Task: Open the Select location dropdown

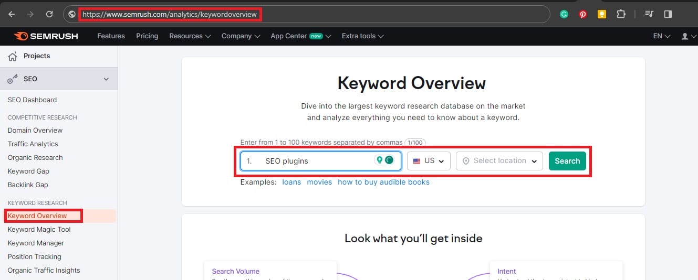Action: 499,161
